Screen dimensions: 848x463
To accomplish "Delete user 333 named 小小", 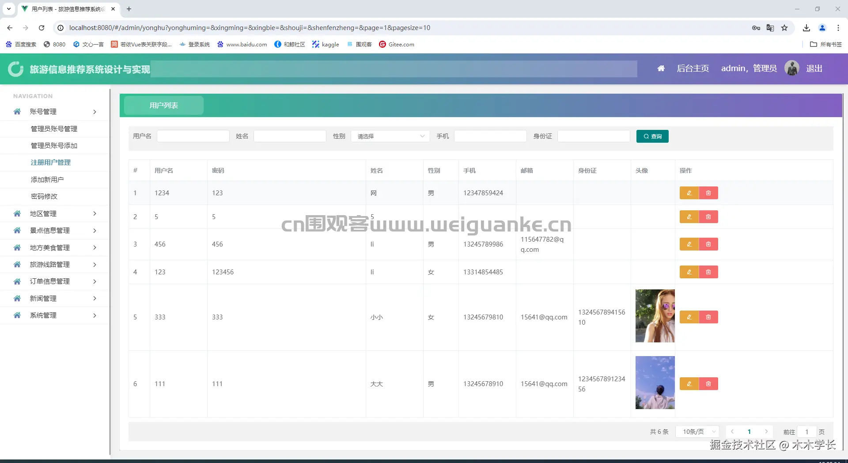I will pos(708,317).
